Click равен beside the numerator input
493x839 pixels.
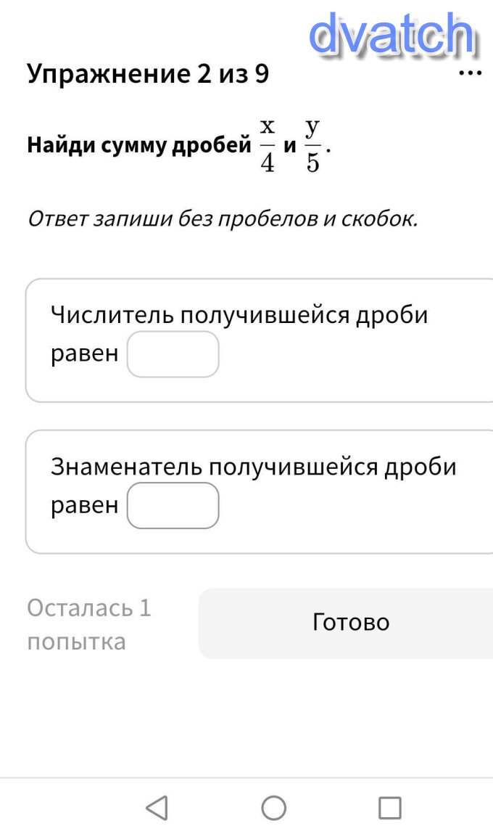(84, 354)
